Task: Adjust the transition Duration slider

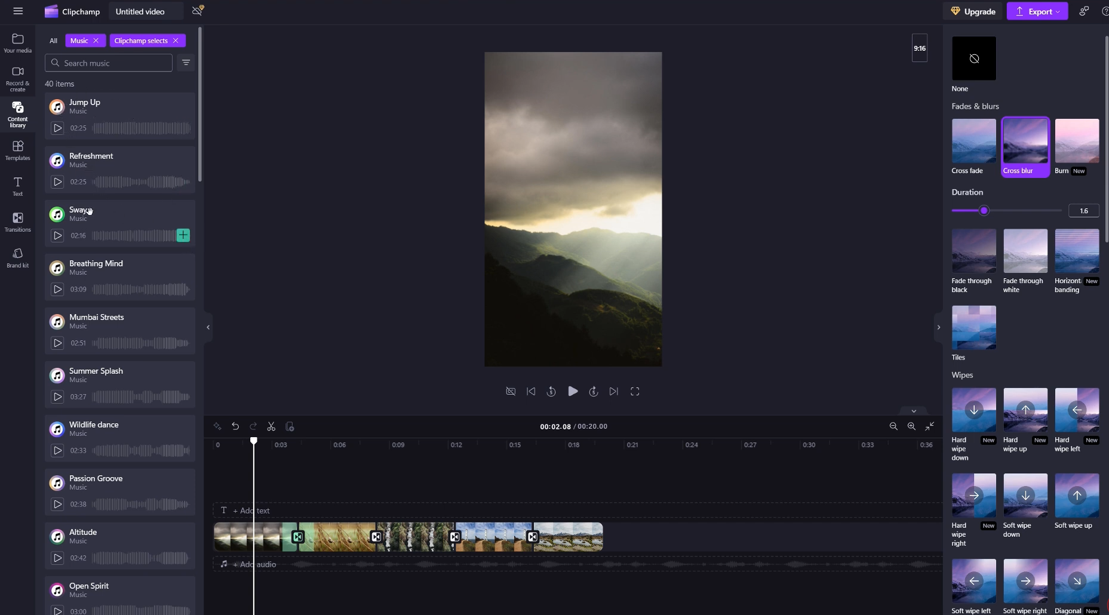Action: coord(983,211)
